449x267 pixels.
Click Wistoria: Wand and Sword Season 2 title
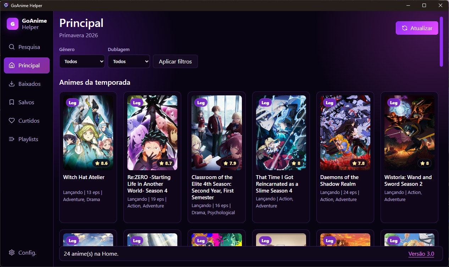coord(408,180)
